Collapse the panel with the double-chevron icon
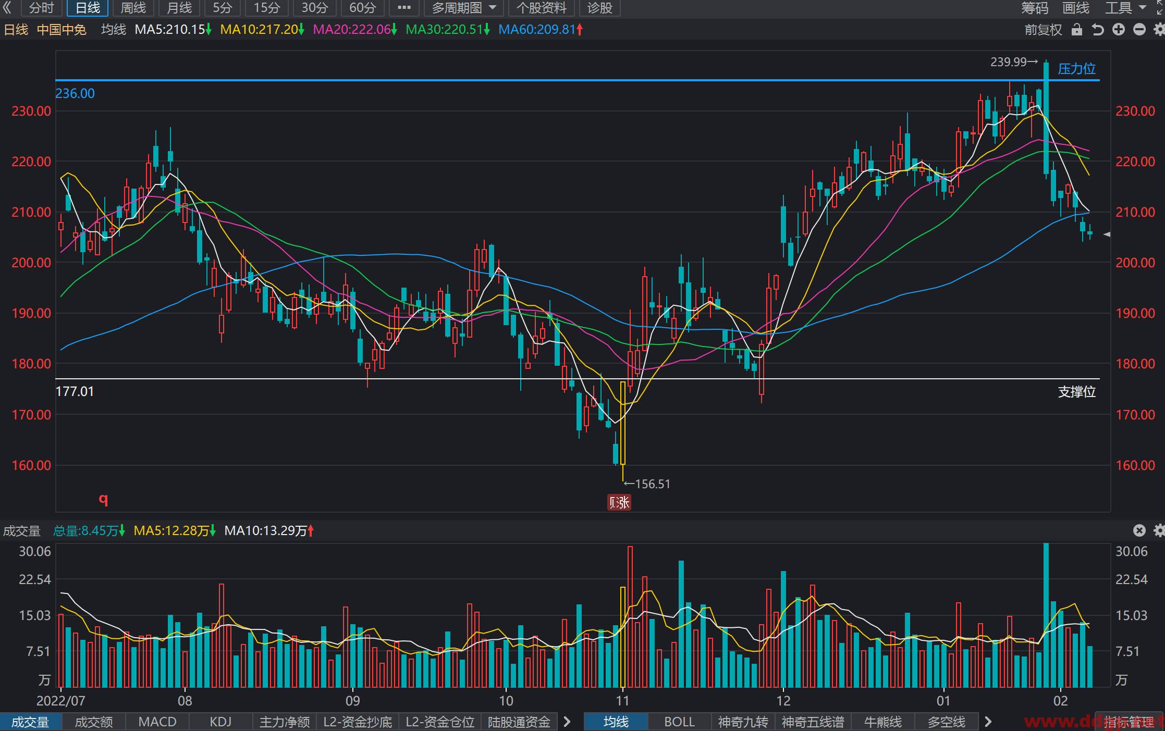 7,7
